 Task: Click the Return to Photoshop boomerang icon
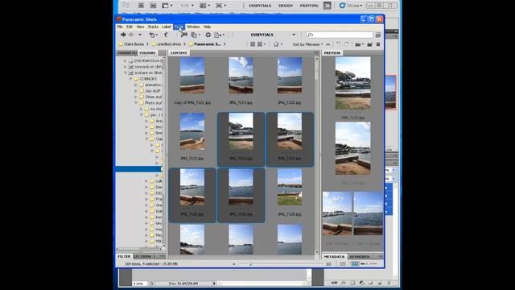coord(167,35)
